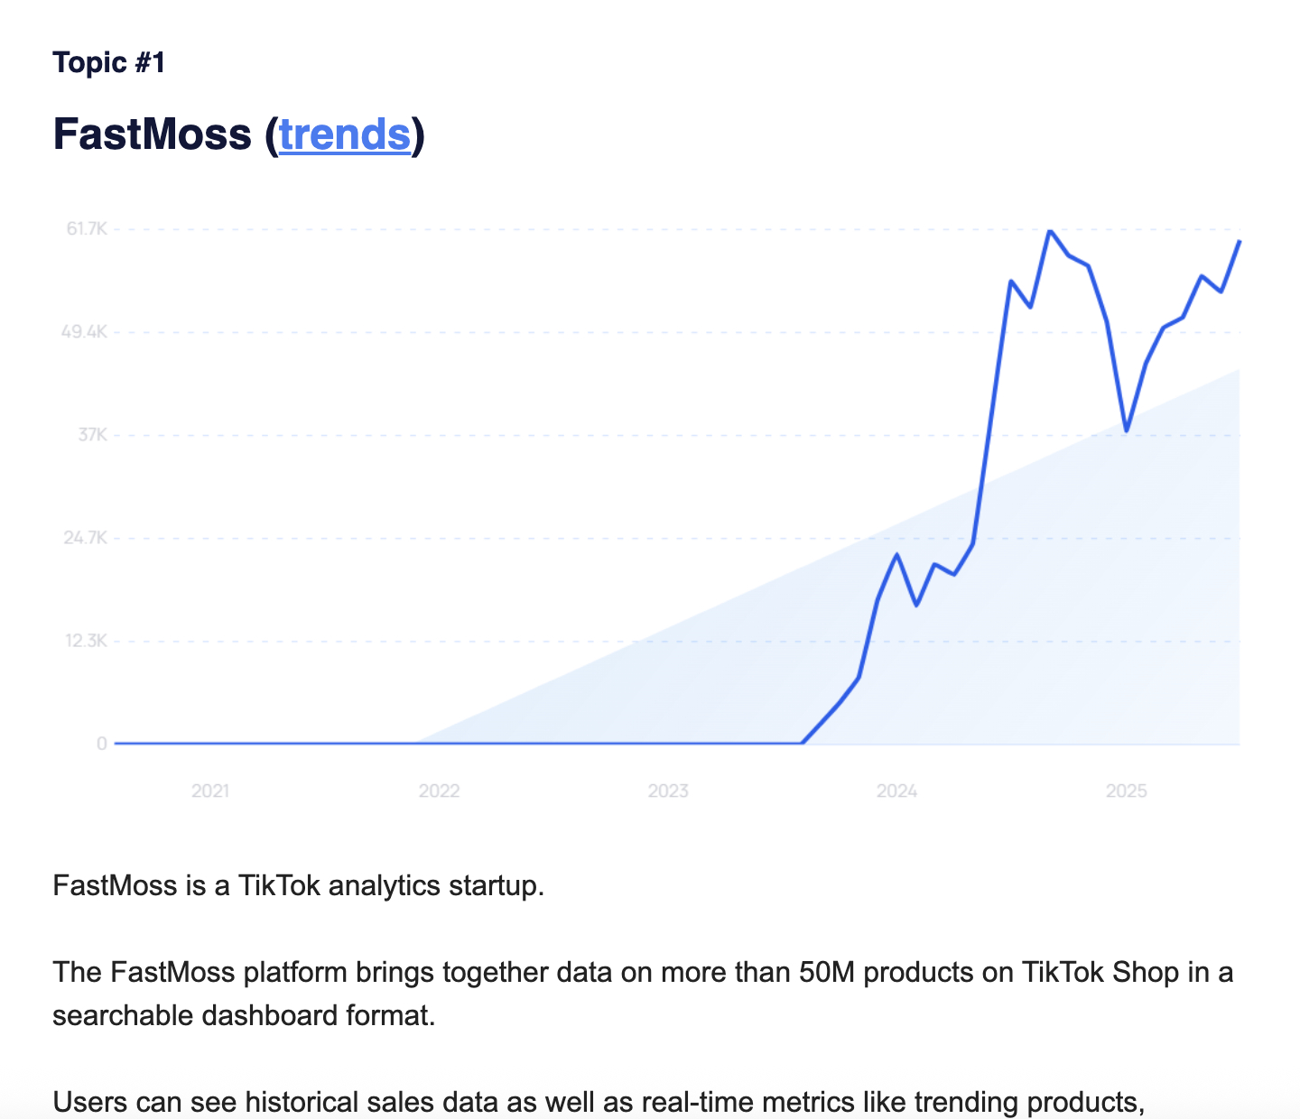
Task: Select the 2021 x-axis year label
Action: (x=210, y=791)
